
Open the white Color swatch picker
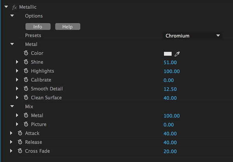tap(168, 53)
